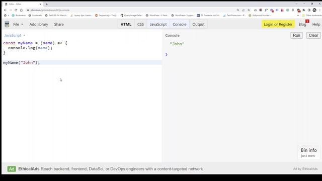Image resolution: width=322 pixels, height=181 pixels.
Task: Toggle the JavaScript panel tab
Action: [x=158, y=24]
